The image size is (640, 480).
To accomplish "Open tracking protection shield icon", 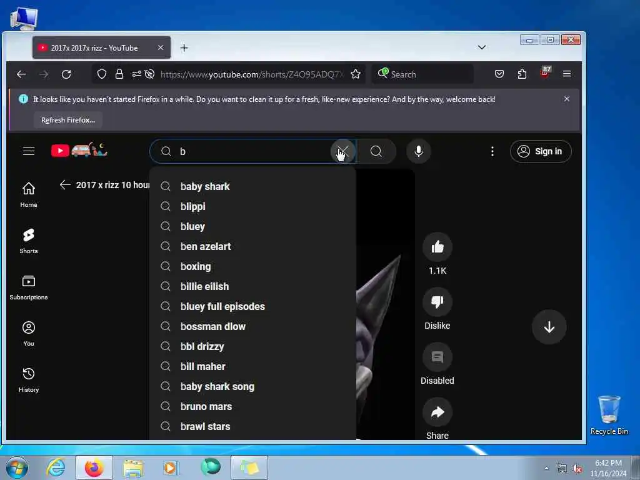I will point(102,74).
